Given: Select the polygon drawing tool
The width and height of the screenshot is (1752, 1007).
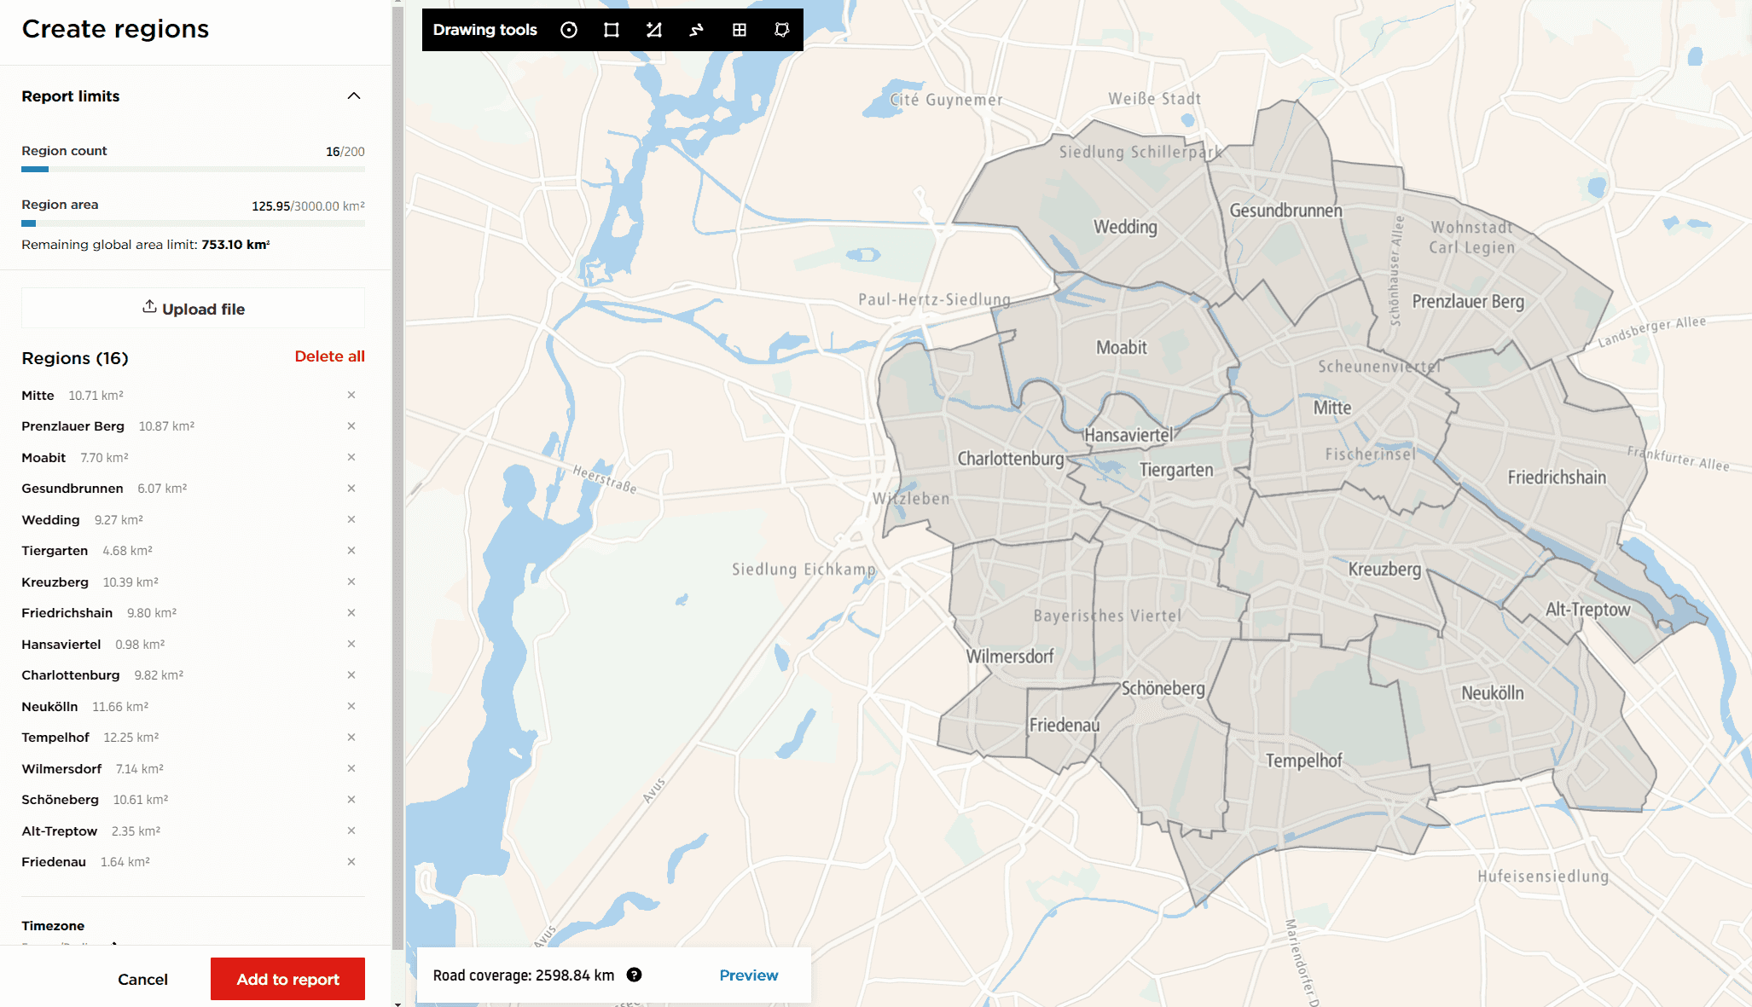Looking at the screenshot, I should 654,30.
